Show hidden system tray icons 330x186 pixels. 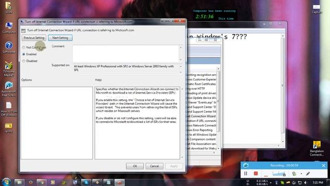pyautogui.click(x=271, y=182)
